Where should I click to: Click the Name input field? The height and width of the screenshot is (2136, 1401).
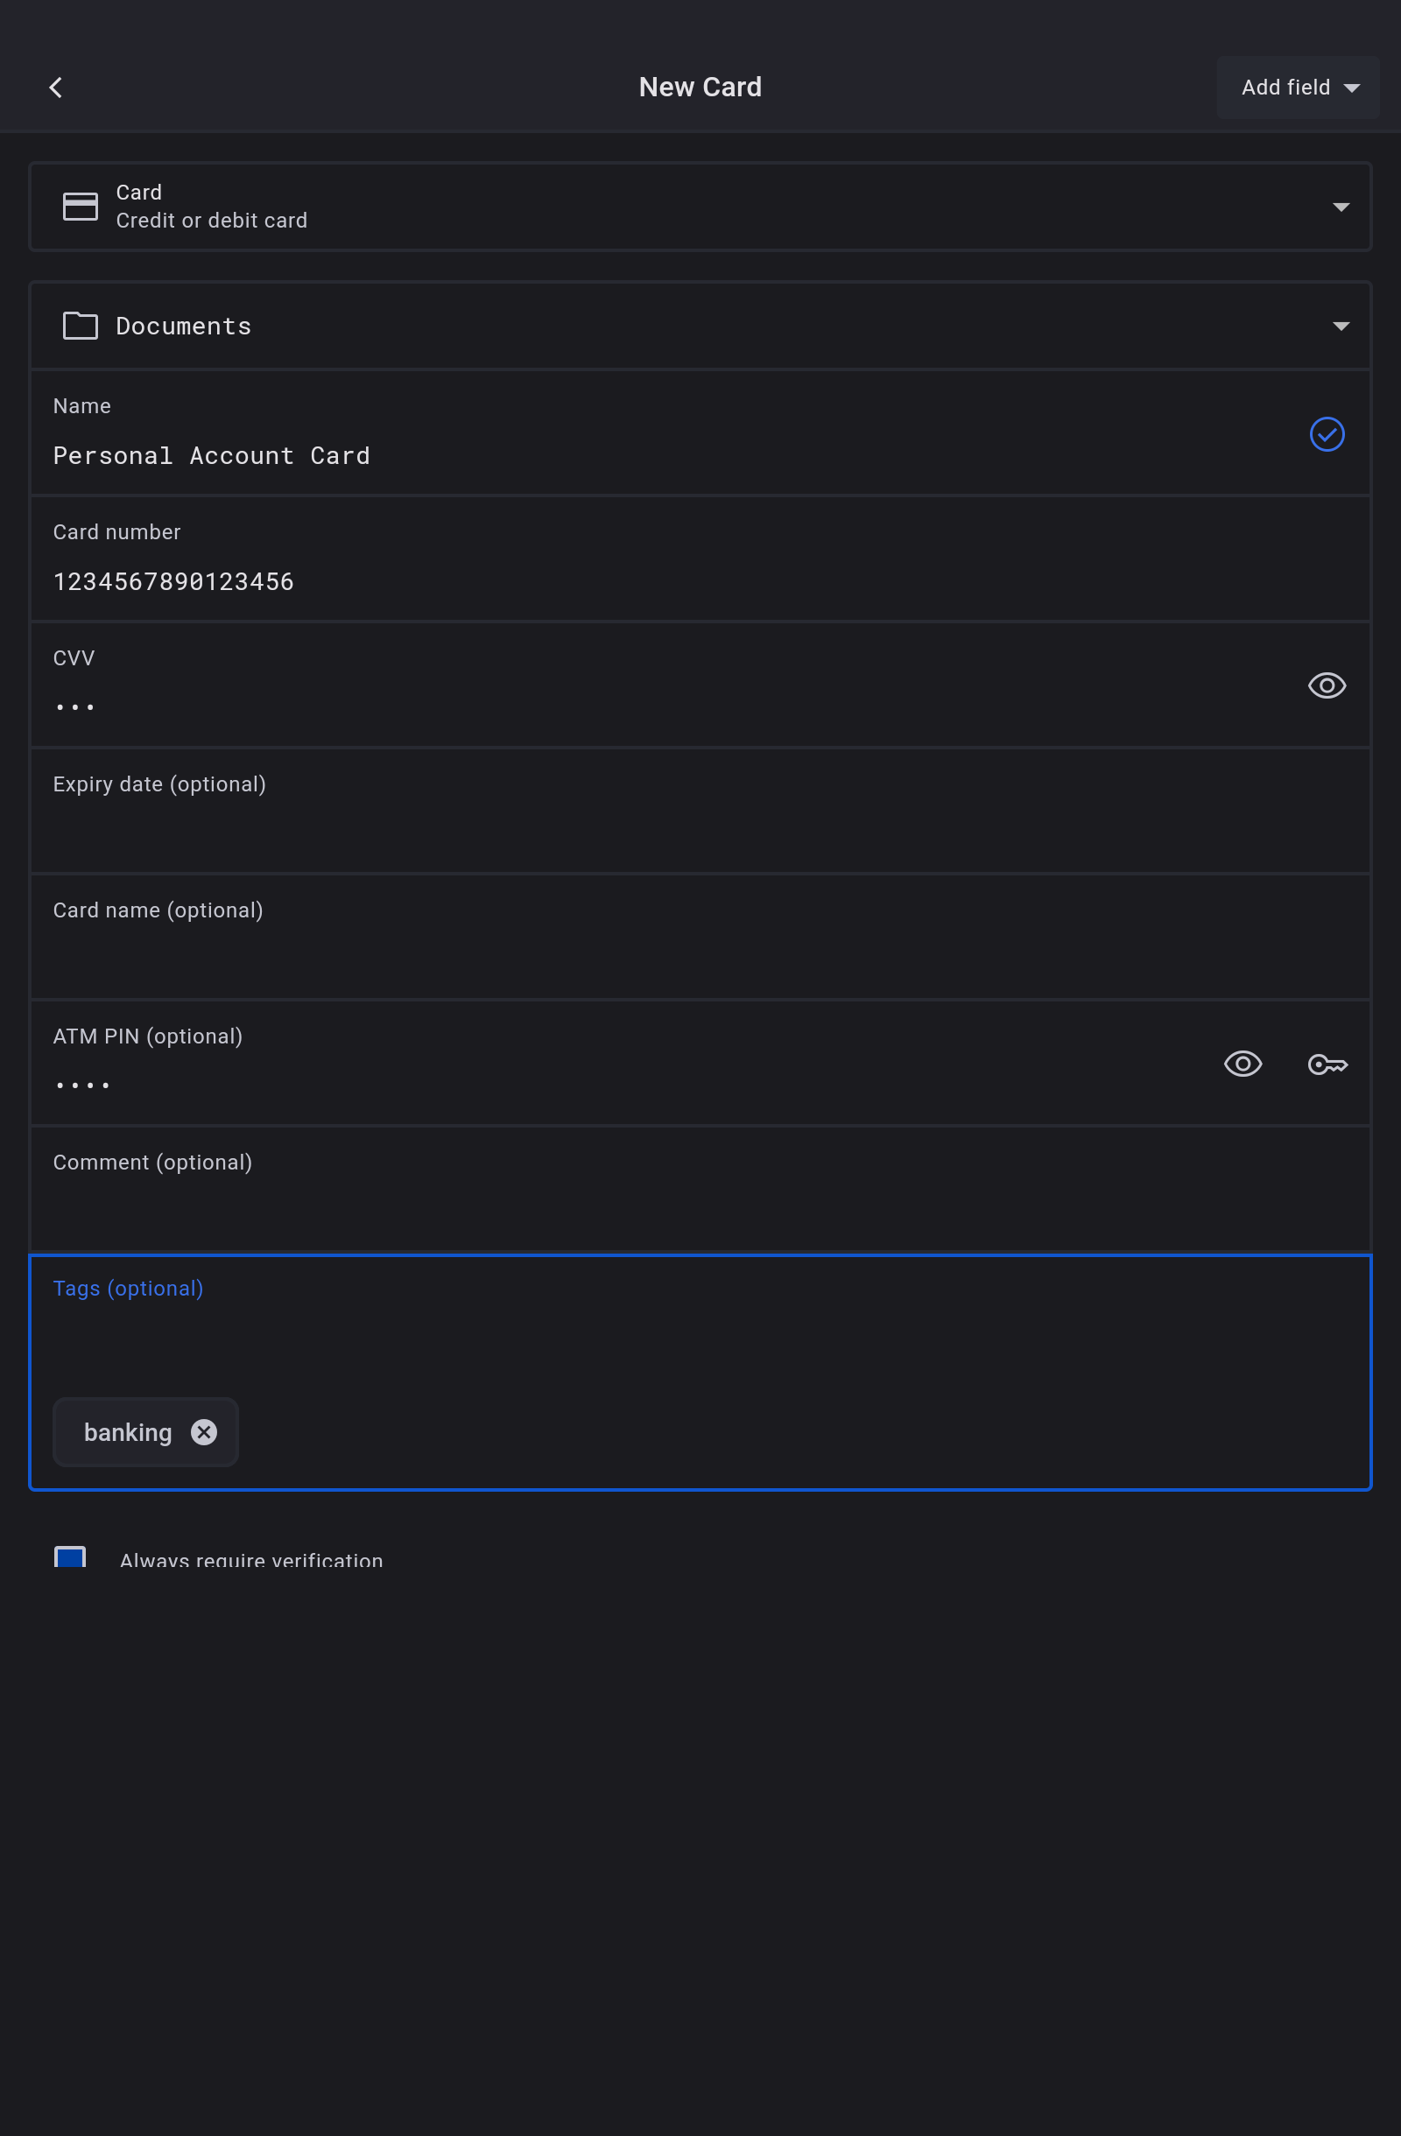[628, 456]
